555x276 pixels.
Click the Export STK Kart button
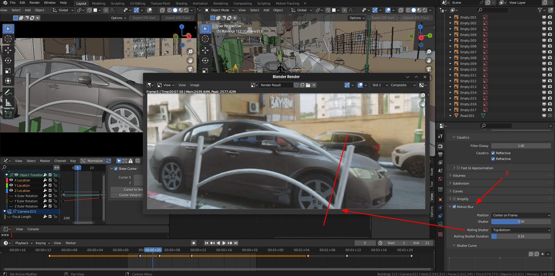(144, 18)
